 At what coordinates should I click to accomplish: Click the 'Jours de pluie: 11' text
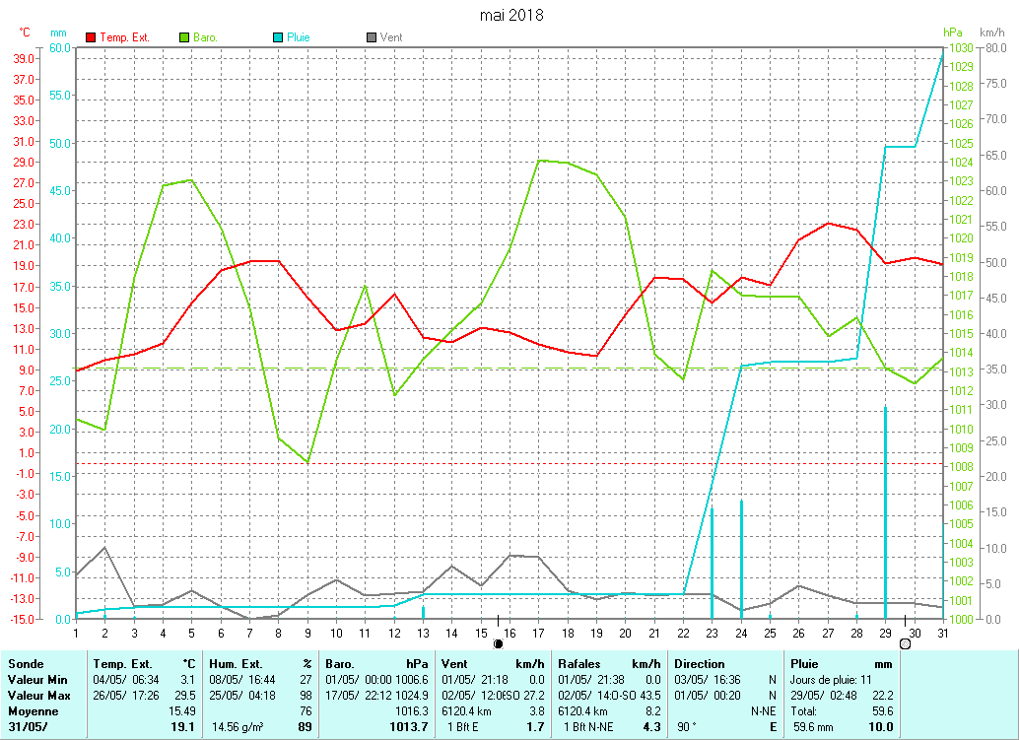pos(831,680)
